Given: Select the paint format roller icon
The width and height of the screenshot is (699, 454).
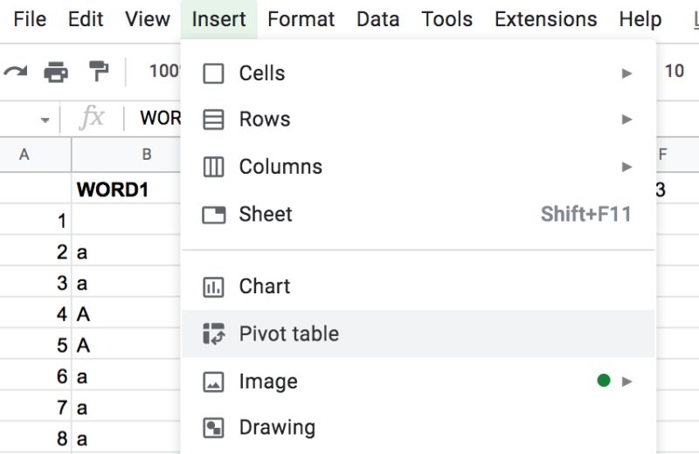Looking at the screenshot, I should (x=100, y=72).
